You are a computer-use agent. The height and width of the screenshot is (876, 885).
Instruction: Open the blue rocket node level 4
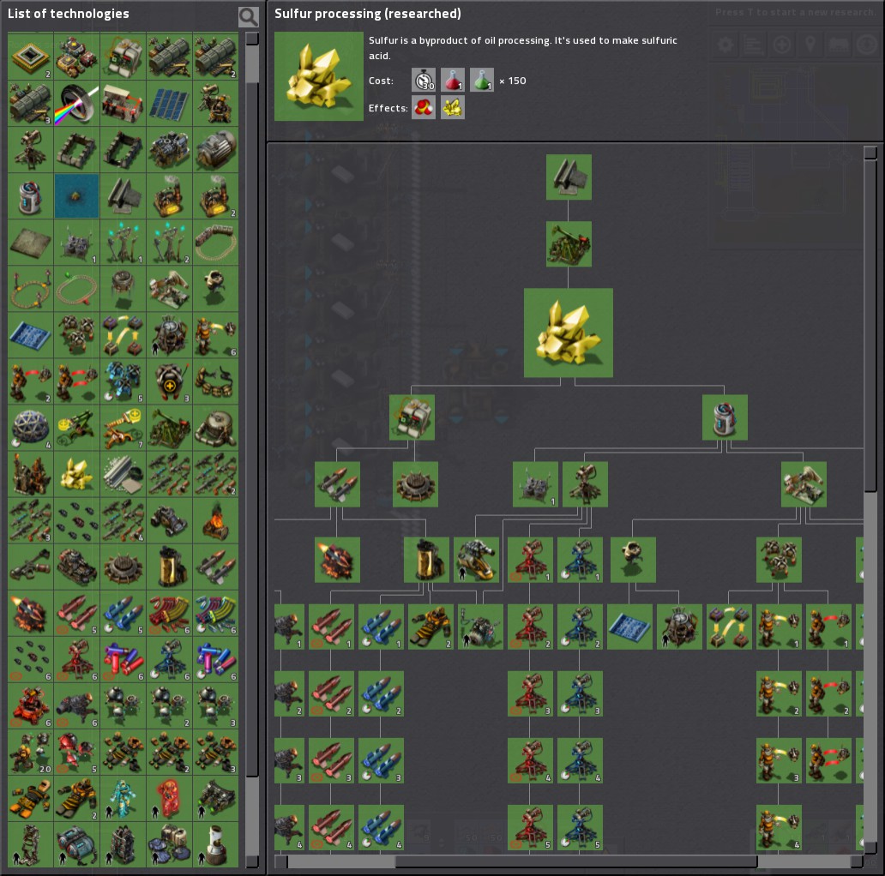tap(381, 827)
